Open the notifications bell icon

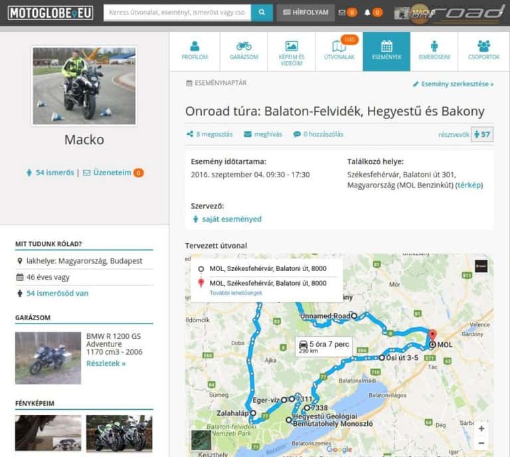[x=367, y=13]
